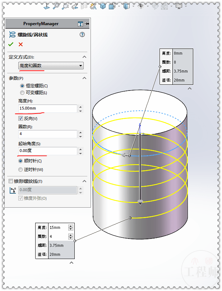Confirm helix with green checkmark
Viewport: 222px width, 291px height.
11,44
